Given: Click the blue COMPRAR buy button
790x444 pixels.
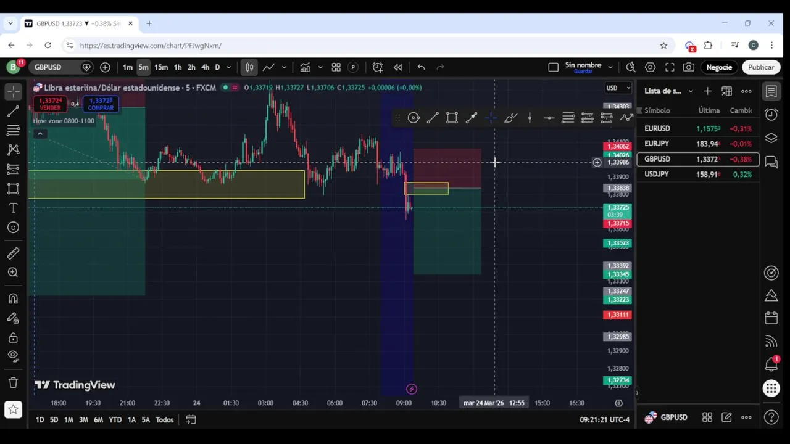Looking at the screenshot, I should click(x=101, y=104).
